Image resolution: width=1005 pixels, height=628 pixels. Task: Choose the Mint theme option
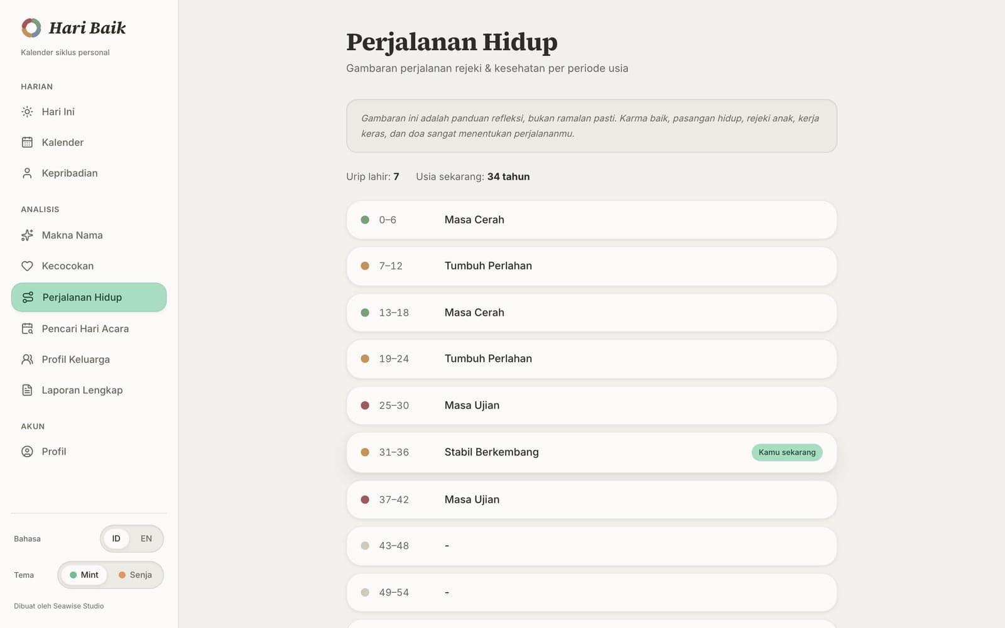[x=84, y=575]
